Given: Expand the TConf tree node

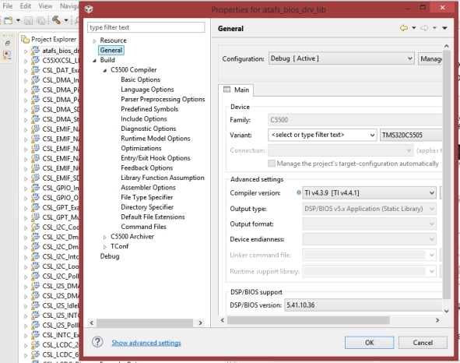Looking at the screenshot, I should [105, 247].
